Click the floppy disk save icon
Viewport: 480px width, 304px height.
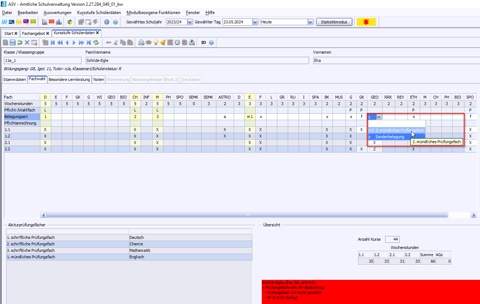pyautogui.click(x=13, y=42)
